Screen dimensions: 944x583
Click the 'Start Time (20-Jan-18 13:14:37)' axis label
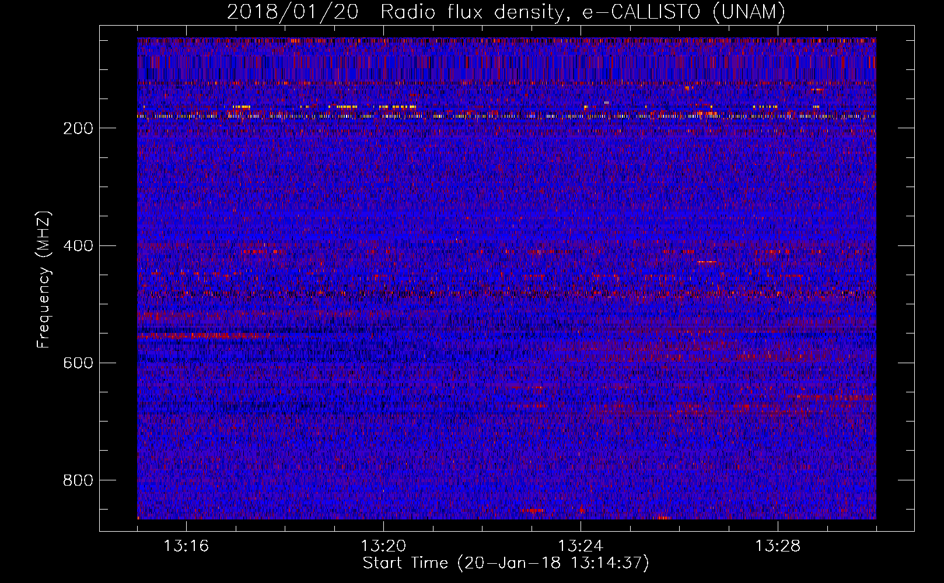pos(506,563)
